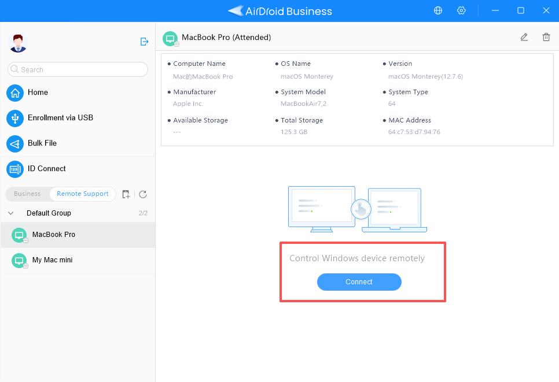The image size is (559, 382).
Task: Edit the MacBook Pro device name
Action: click(524, 37)
